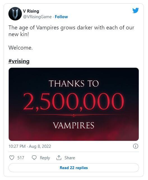Like the tweet with the heart icon
This screenshot has width=148, height=180.
(12, 158)
